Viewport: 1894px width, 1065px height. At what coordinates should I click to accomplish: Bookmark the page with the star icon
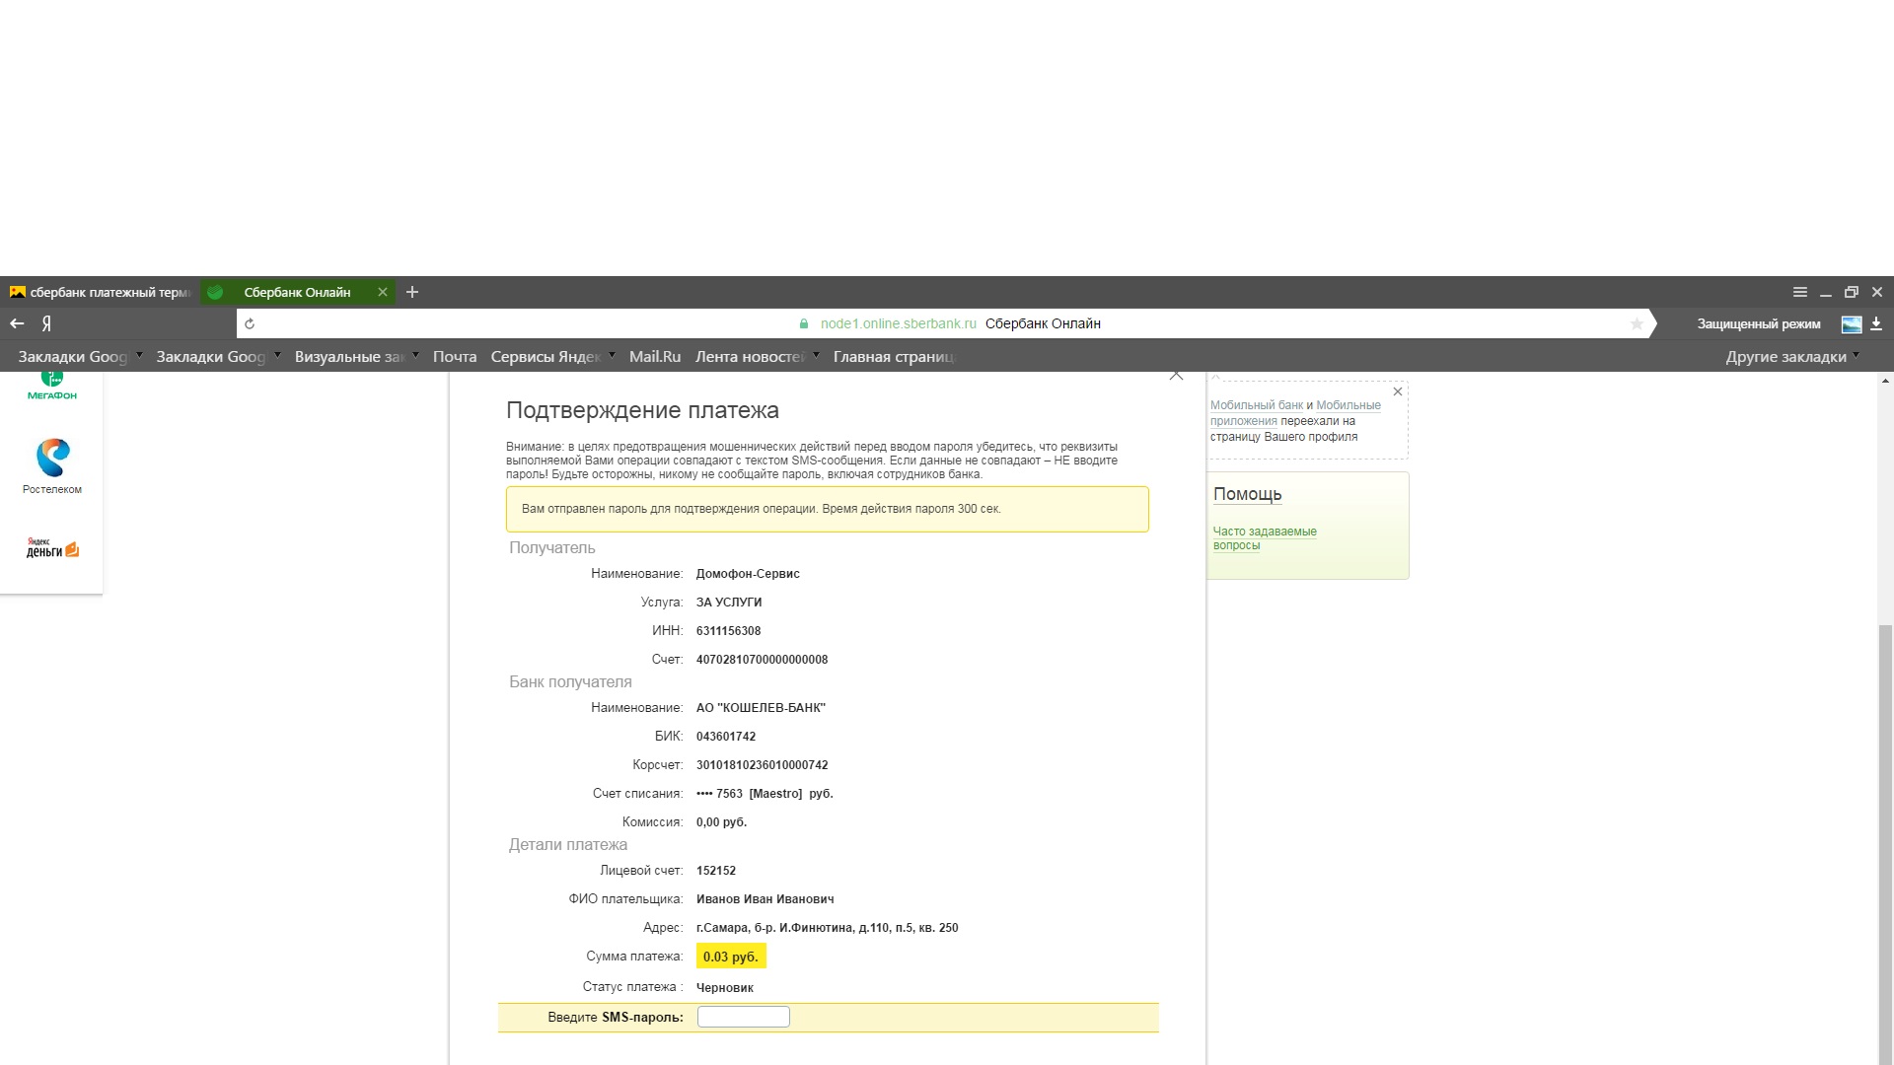[1637, 323]
